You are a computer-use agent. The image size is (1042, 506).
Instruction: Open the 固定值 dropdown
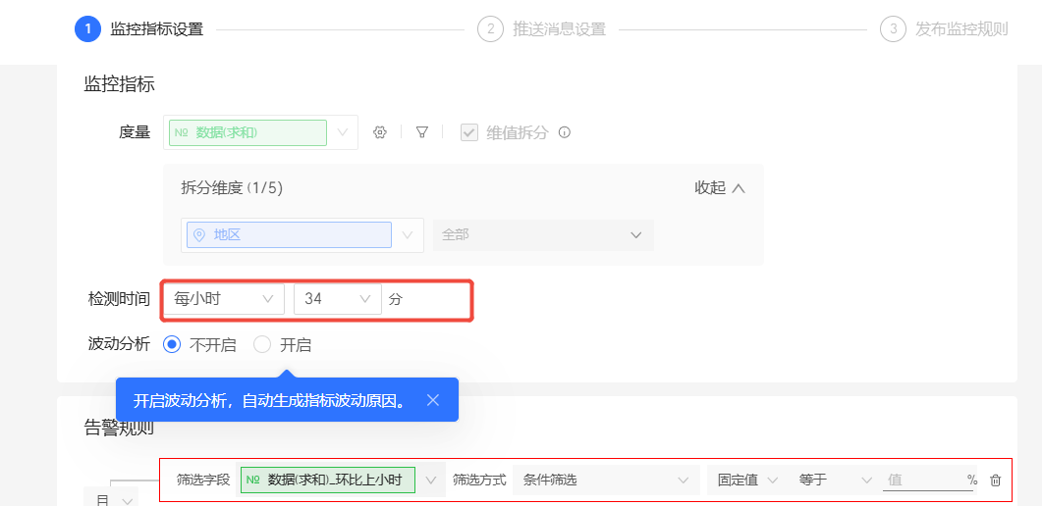(x=747, y=481)
